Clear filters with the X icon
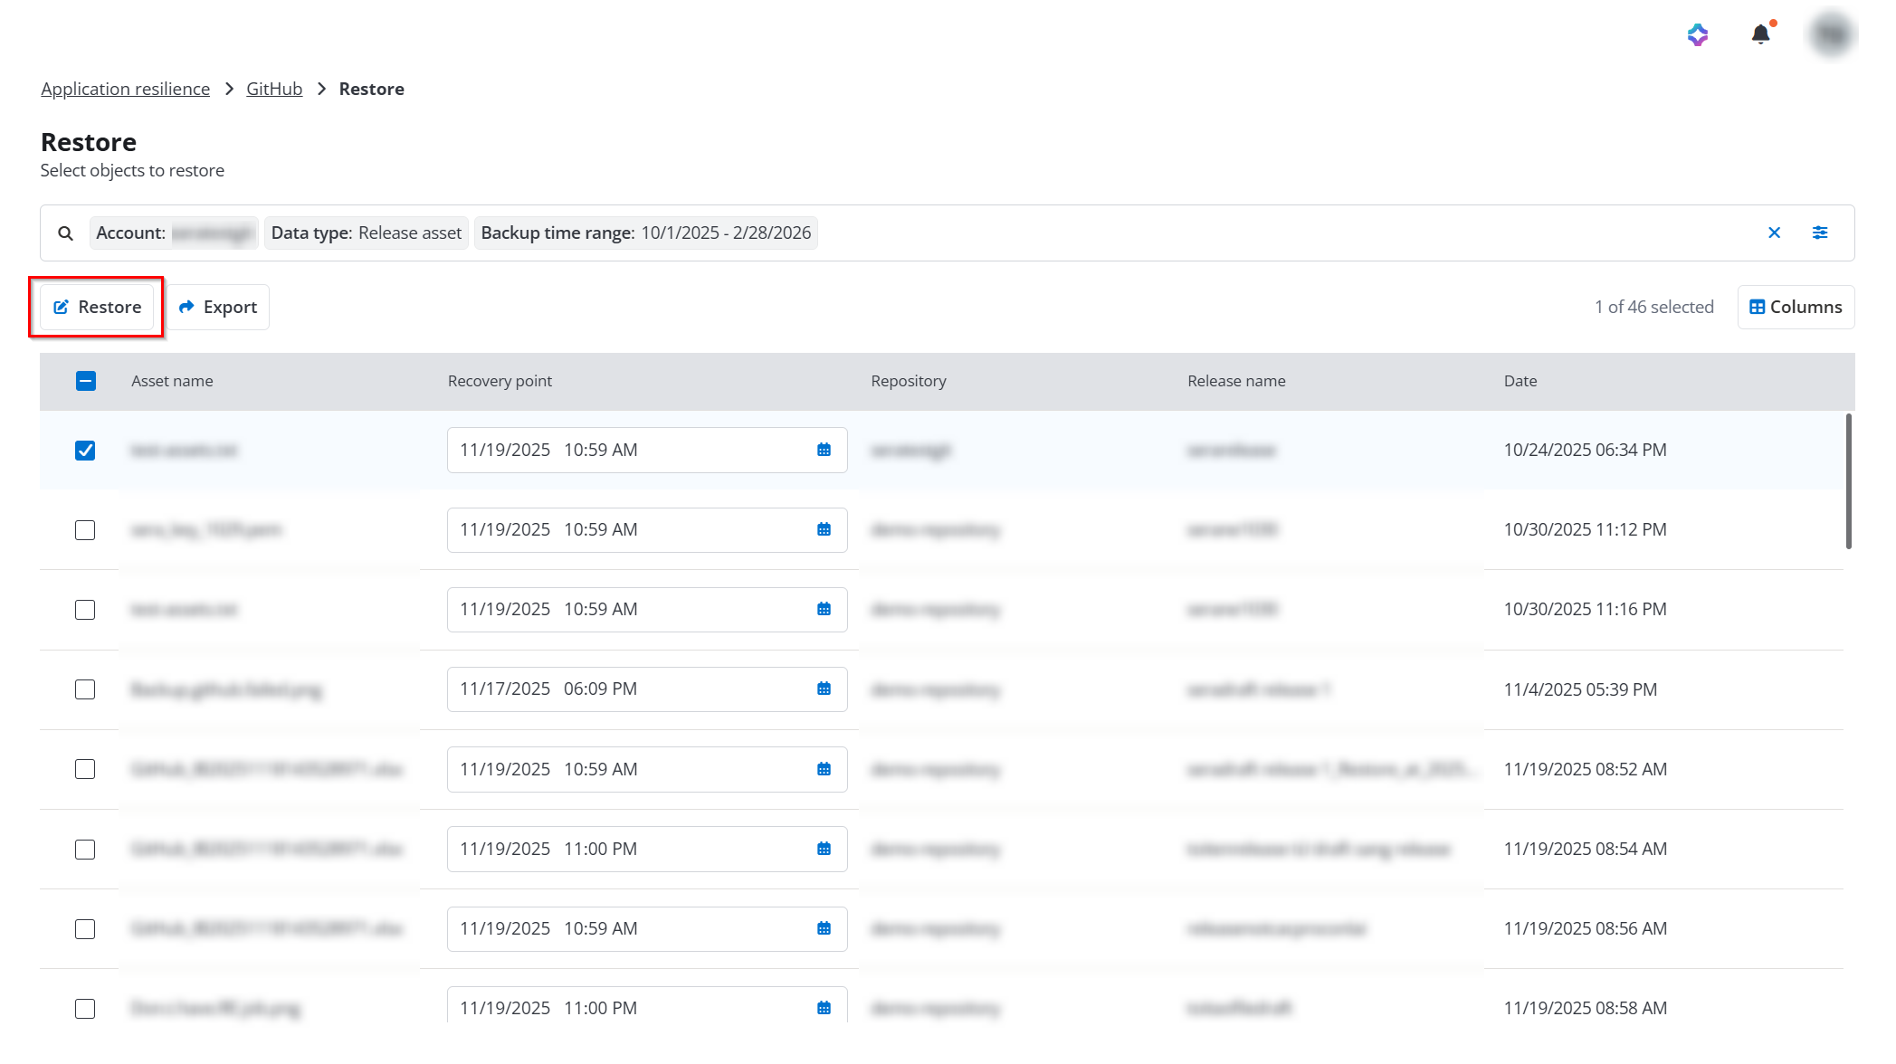This screenshot has width=1896, height=1064. [1774, 233]
